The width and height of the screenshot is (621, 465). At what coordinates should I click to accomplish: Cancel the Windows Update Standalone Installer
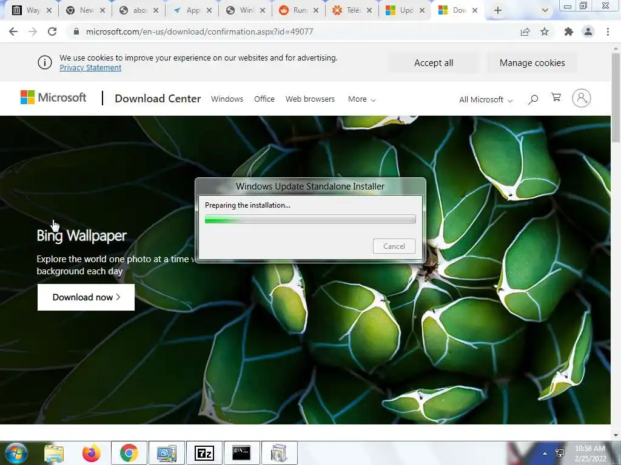click(x=394, y=246)
